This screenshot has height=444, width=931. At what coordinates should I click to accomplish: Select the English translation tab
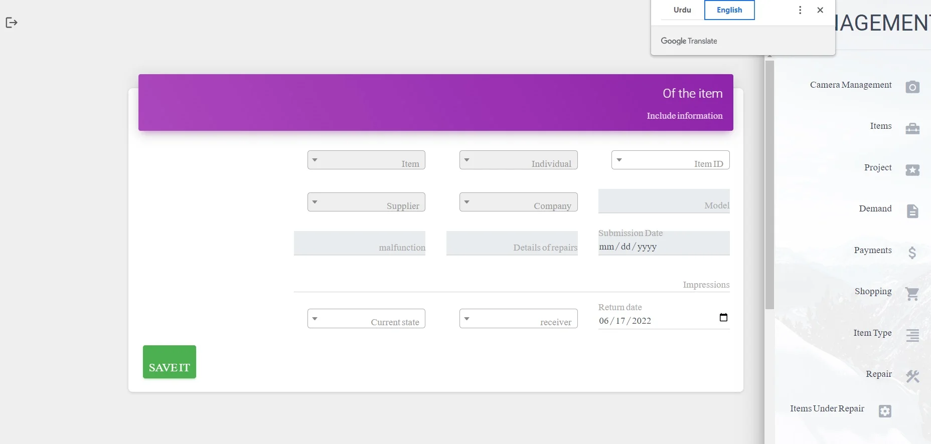(729, 10)
